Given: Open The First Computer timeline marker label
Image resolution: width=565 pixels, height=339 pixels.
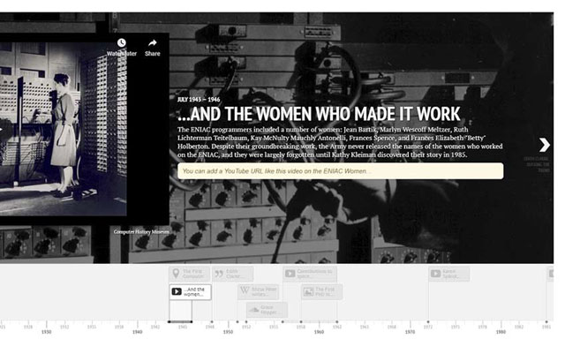Looking at the screenshot, I should [x=193, y=274].
